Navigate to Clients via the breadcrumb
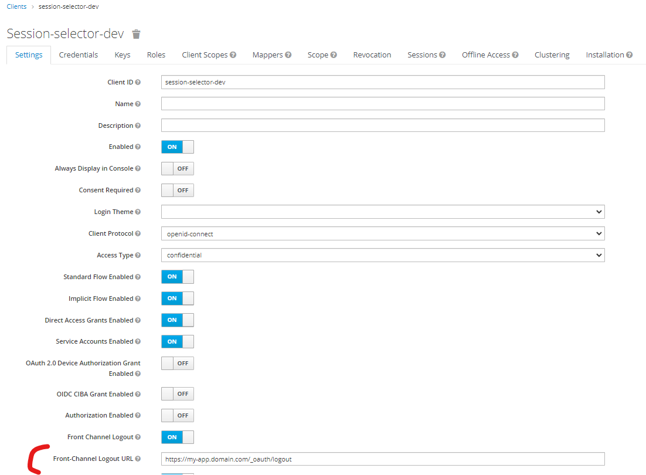646x475 pixels. click(16, 6)
